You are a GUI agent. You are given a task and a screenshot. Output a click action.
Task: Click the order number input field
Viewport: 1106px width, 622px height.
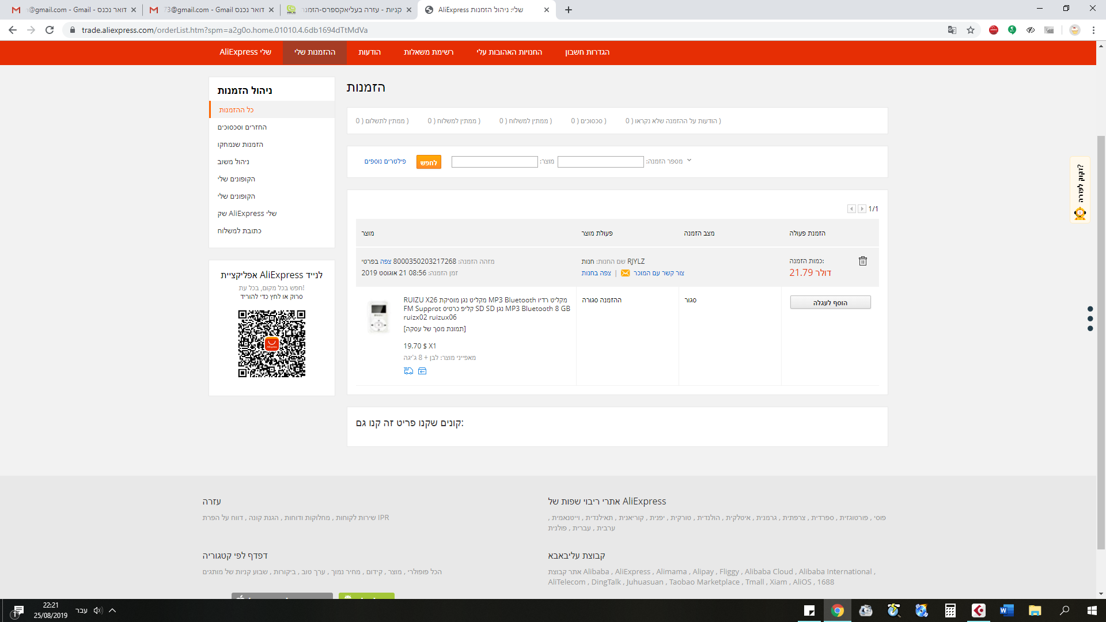click(x=600, y=162)
